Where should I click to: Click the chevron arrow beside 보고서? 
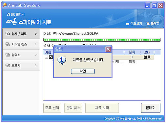(36, 65)
